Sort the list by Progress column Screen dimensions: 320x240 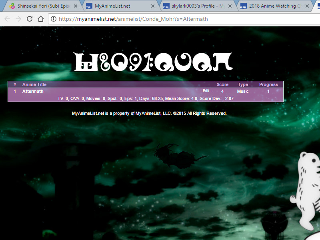click(268, 84)
